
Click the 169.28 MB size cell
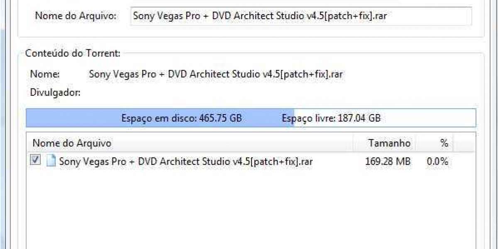point(388,161)
